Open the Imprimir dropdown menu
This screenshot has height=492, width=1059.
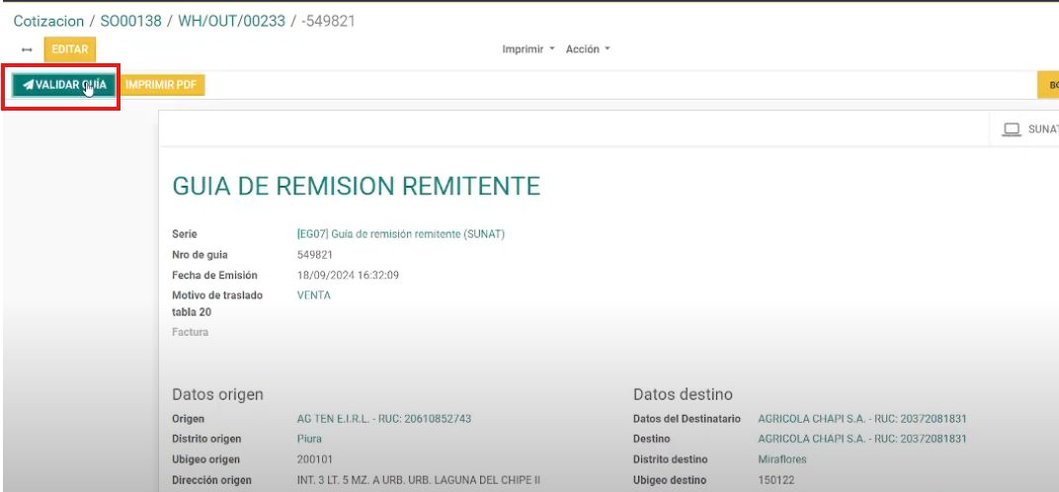pyautogui.click(x=529, y=49)
